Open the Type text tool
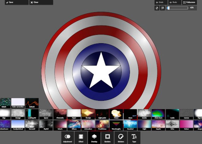 (x=134, y=138)
